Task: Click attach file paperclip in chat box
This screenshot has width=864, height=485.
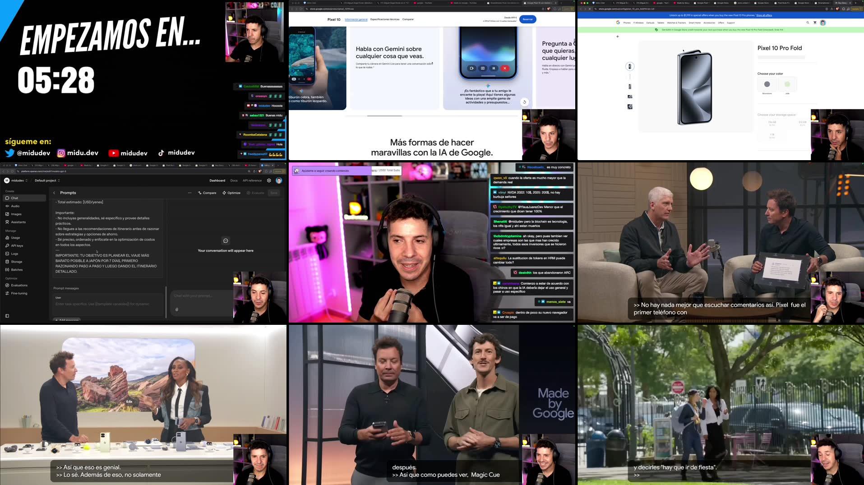Action: (177, 309)
